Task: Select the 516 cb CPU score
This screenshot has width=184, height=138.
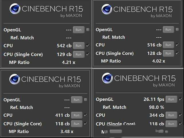Action: point(154,45)
